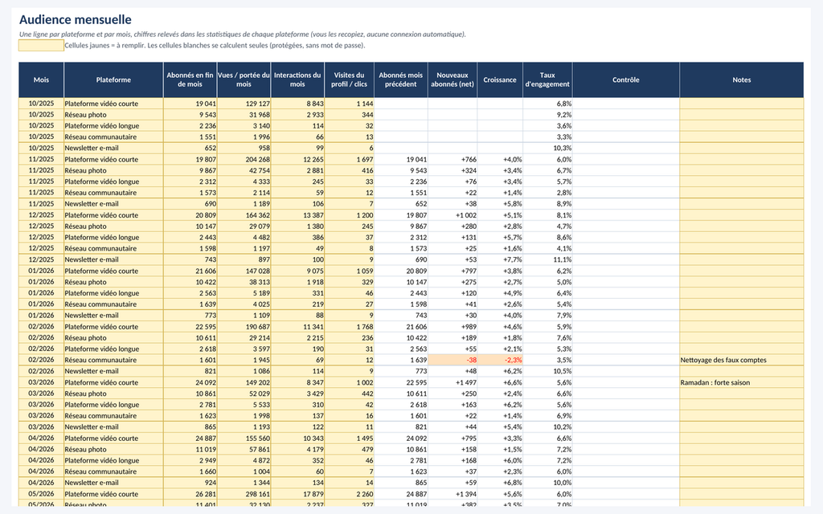Viewport: 823px width, 514px height.
Task: Select the Mois column header
Action: [x=41, y=80]
